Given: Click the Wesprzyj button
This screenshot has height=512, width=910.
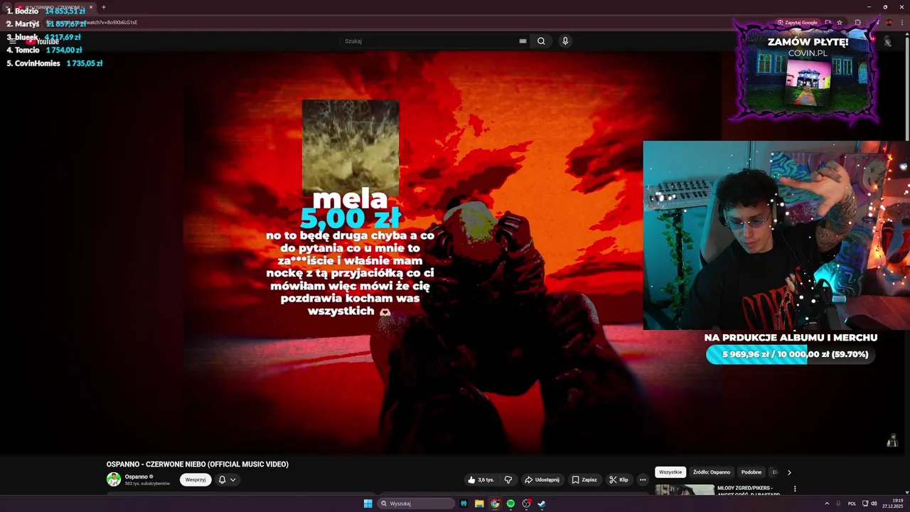Looking at the screenshot, I should (196, 480).
